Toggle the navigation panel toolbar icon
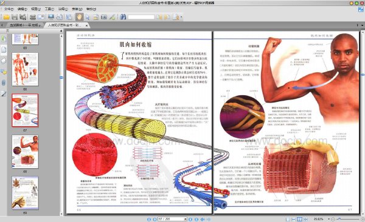This screenshot has width=365, height=222. (x=69, y=17)
